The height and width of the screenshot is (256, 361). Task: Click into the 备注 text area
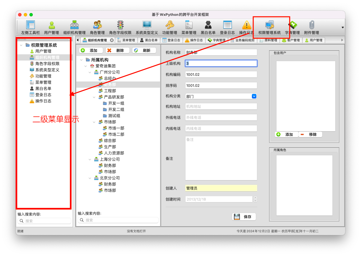coord(221,158)
